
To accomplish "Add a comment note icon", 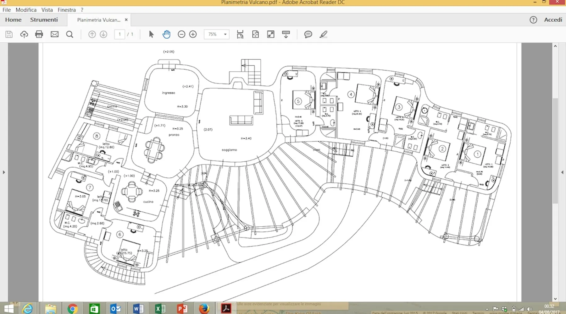I will pos(308,34).
